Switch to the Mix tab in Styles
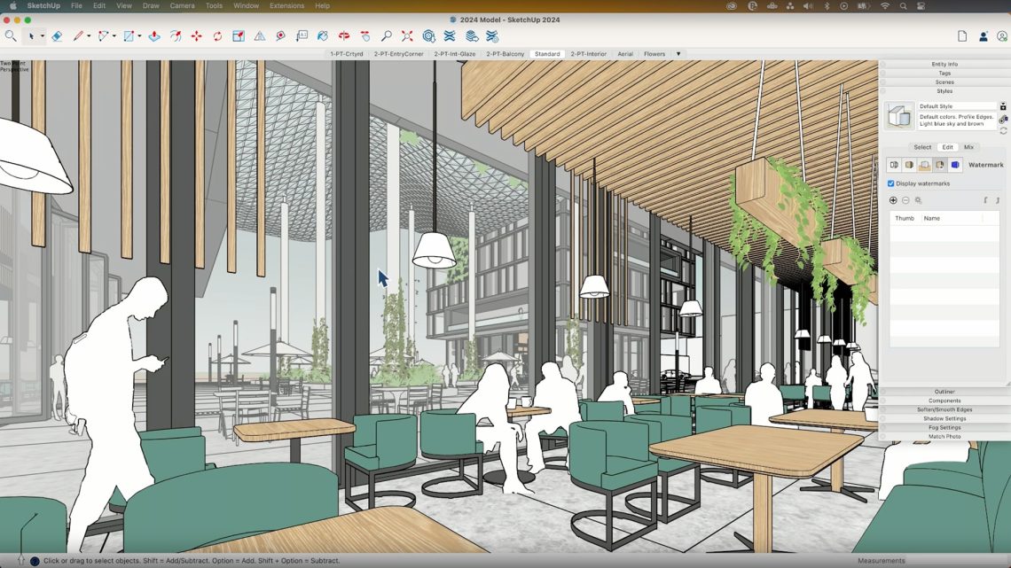This screenshot has height=568, width=1011. (968, 147)
